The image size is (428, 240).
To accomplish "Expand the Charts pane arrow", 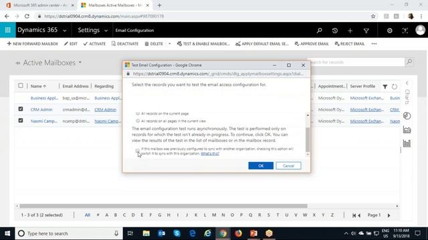I will [x=407, y=83].
